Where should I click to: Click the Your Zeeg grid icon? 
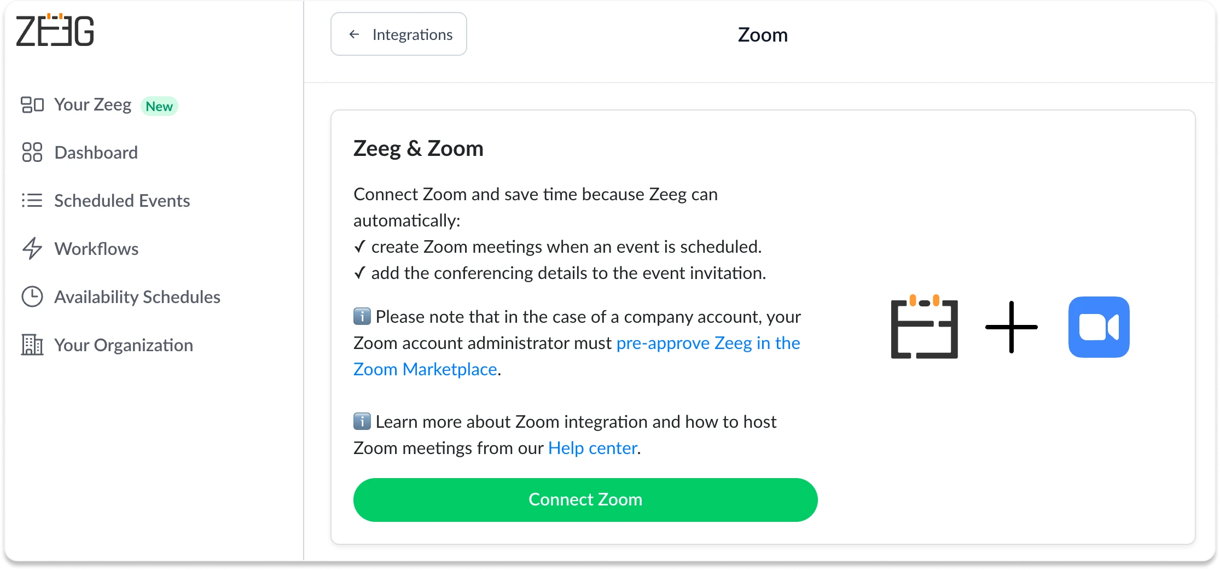pos(33,104)
